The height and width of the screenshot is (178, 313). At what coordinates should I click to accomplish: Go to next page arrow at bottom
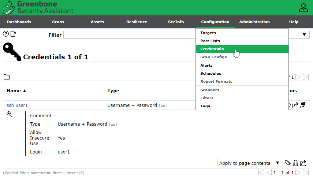(x=298, y=173)
